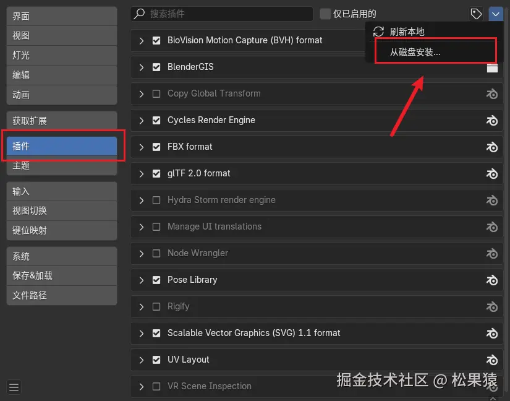Disable BioVision Motion Capture (BVH) format checkbox

tap(156, 41)
